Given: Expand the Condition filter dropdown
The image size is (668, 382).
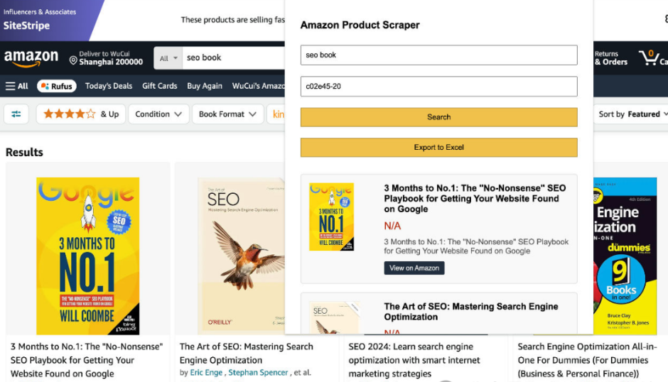Looking at the screenshot, I should click(158, 114).
